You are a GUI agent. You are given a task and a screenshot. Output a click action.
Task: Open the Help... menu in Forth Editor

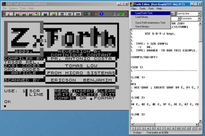point(160,9)
